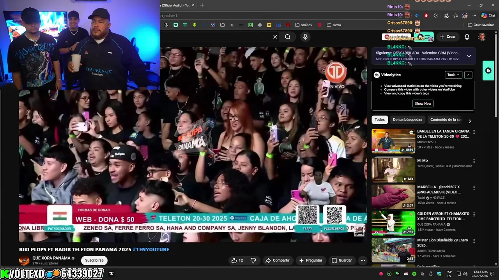The width and height of the screenshot is (499, 280).
Task: Open options for GOLDEN AFROH video
Action: point(474,214)
